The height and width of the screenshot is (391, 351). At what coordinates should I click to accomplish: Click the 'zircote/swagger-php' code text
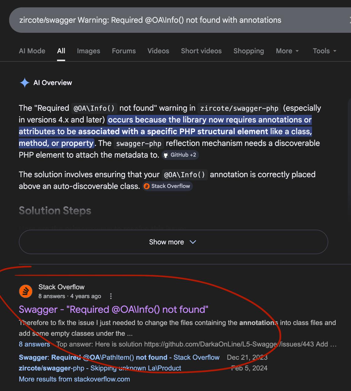click(239, 108)
